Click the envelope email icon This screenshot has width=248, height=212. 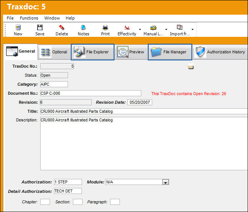191,67
